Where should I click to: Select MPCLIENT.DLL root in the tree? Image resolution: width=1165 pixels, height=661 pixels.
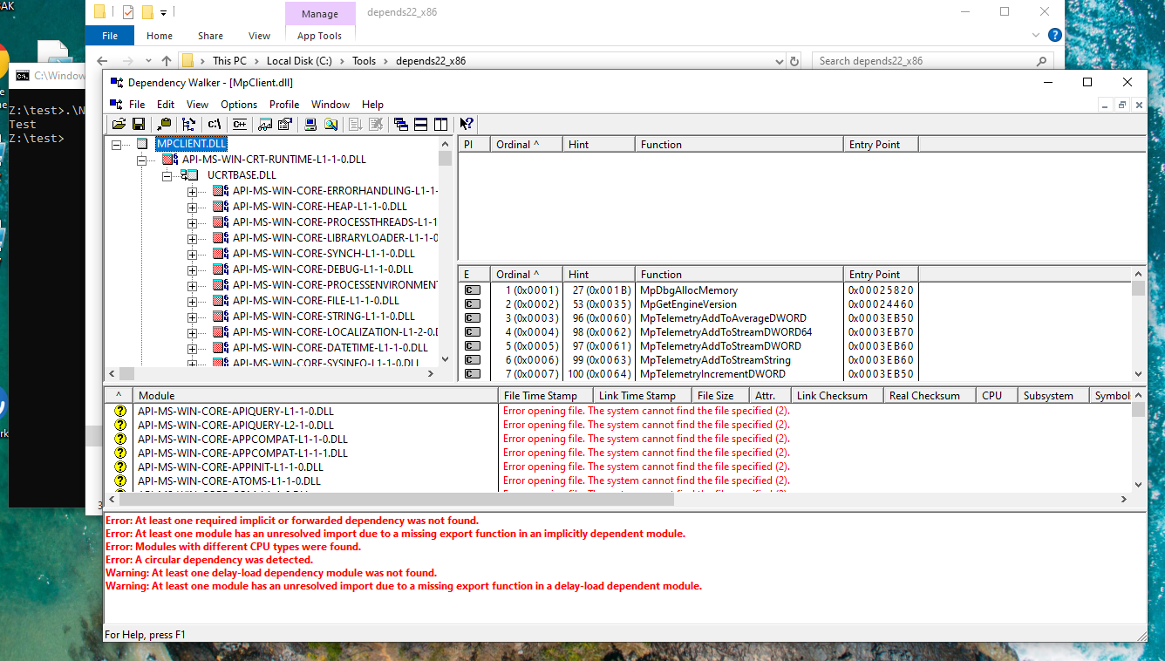tap(192, 144)
